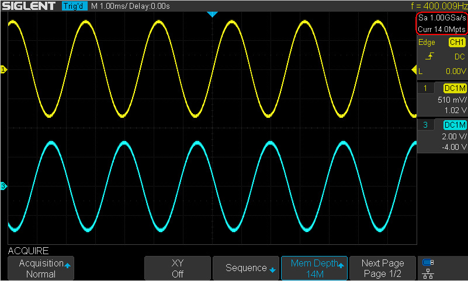This screenshot has height=281, width=468.
Task: Go to Next Page of Acquire menu
Action: click(x=383, y=268)
